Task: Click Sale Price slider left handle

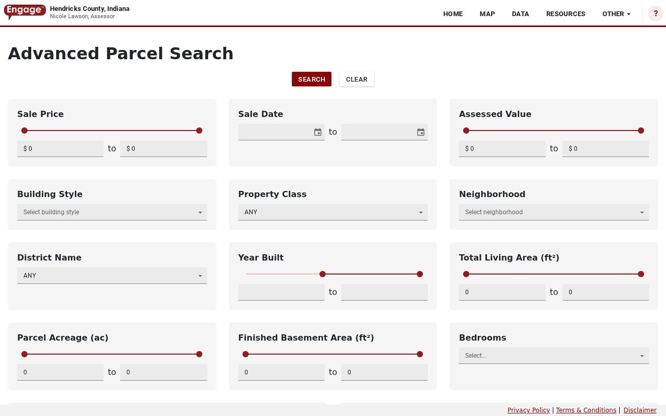Action: point(24,131)
